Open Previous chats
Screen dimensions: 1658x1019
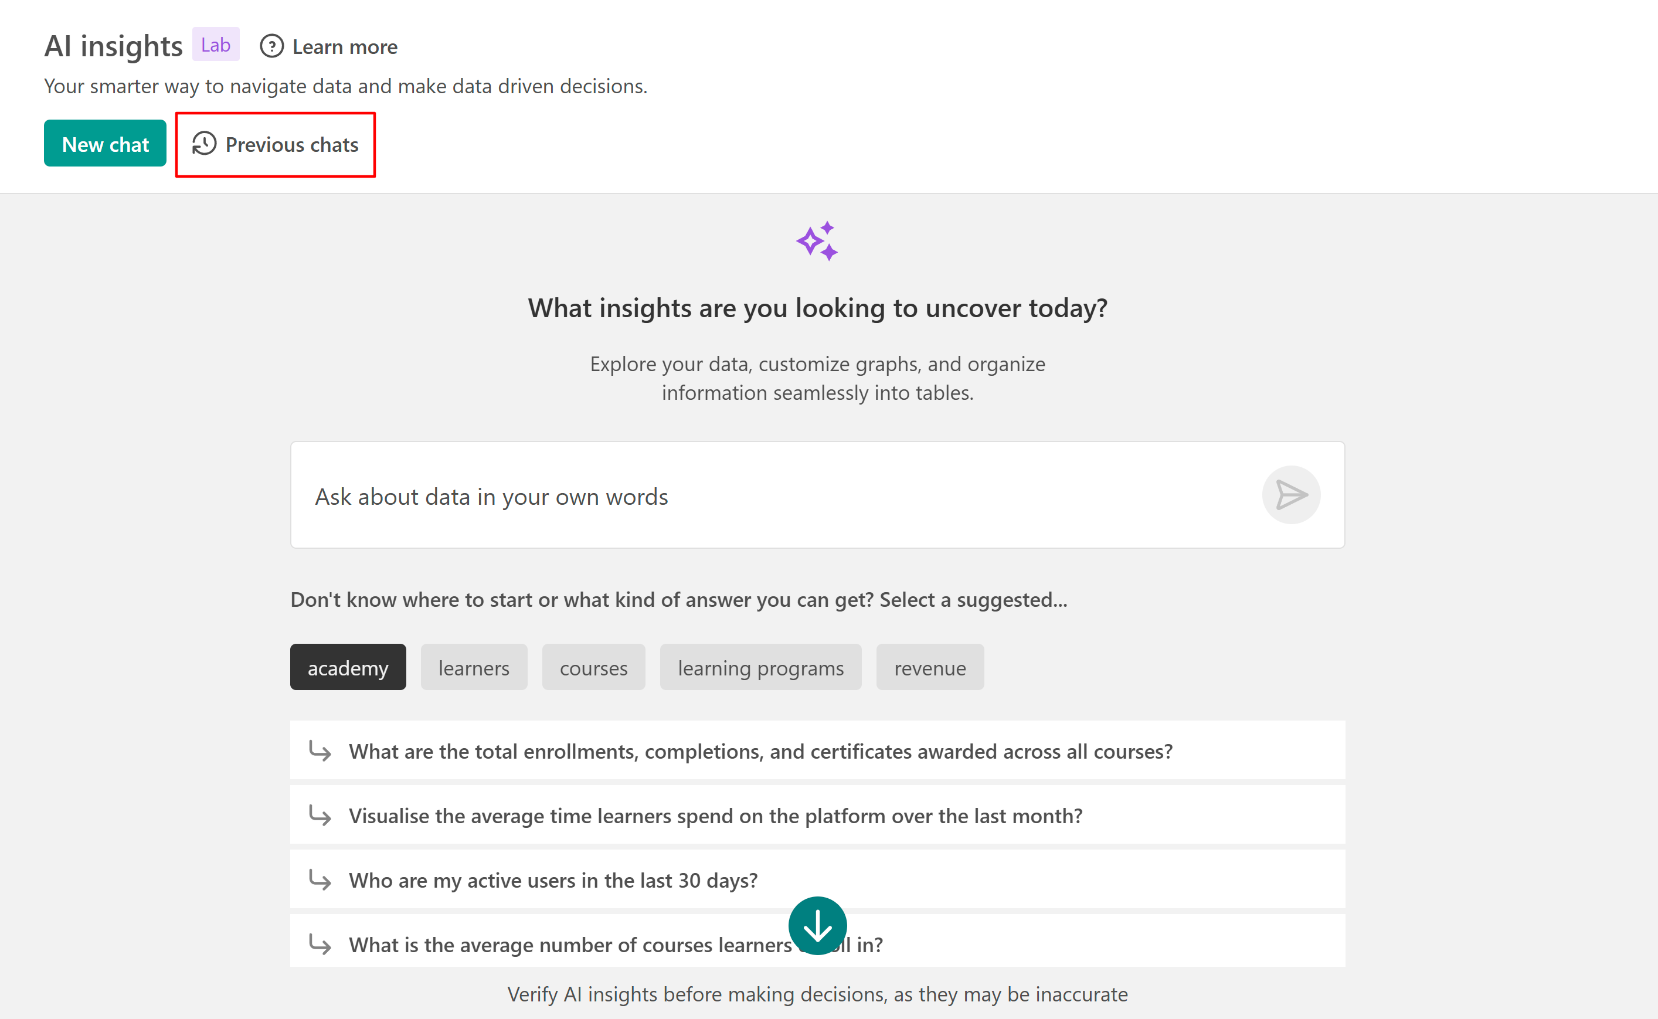coord(291,144)
